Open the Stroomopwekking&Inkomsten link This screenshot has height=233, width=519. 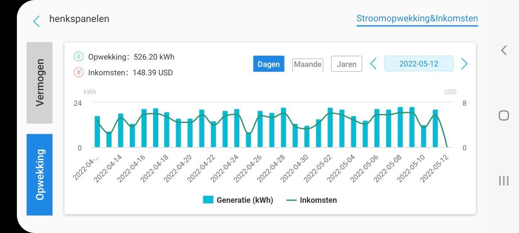click(x=417, y=19)
